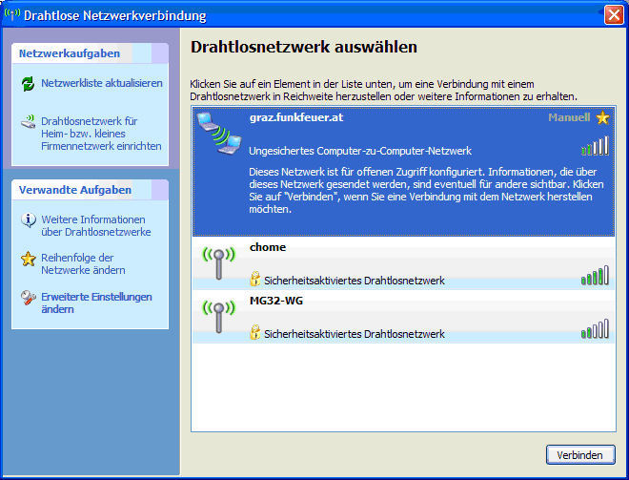Click the star icon beside Reihenfolge der Netzwerke
Screen dimensions: 629x480
coord(28,260)
